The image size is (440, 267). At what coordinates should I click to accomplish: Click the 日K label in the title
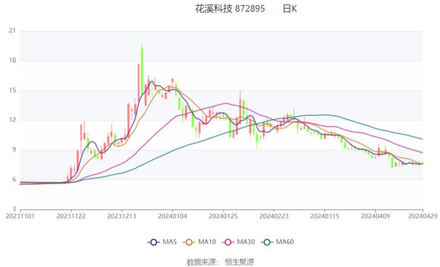[x=290, y=9]
